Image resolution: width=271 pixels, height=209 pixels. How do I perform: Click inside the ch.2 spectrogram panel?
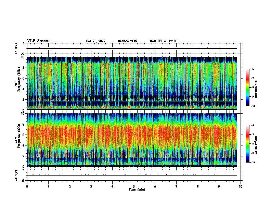[x=132, y=140]
